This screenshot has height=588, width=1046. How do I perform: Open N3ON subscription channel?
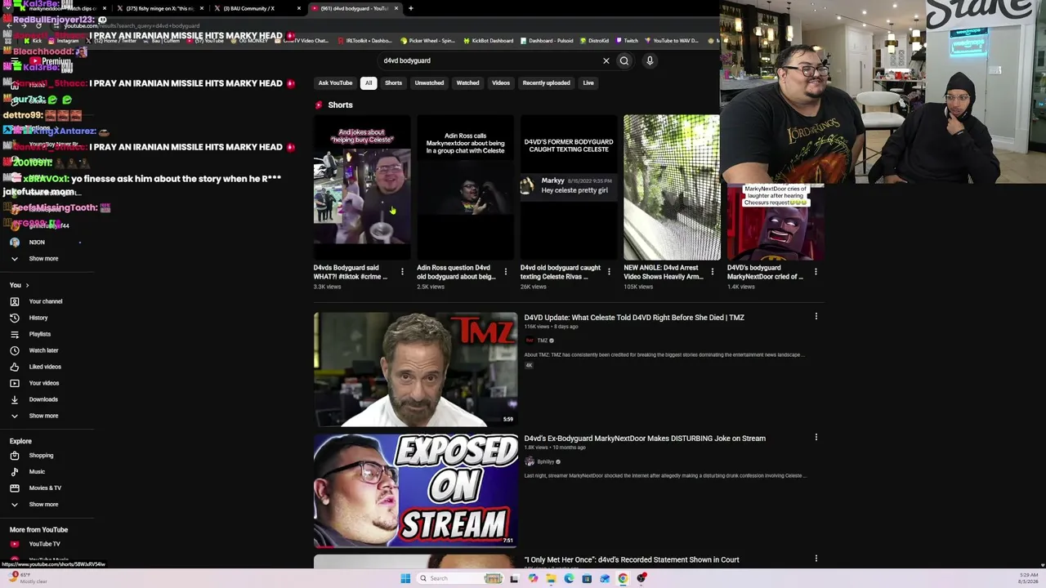point(37,243)
